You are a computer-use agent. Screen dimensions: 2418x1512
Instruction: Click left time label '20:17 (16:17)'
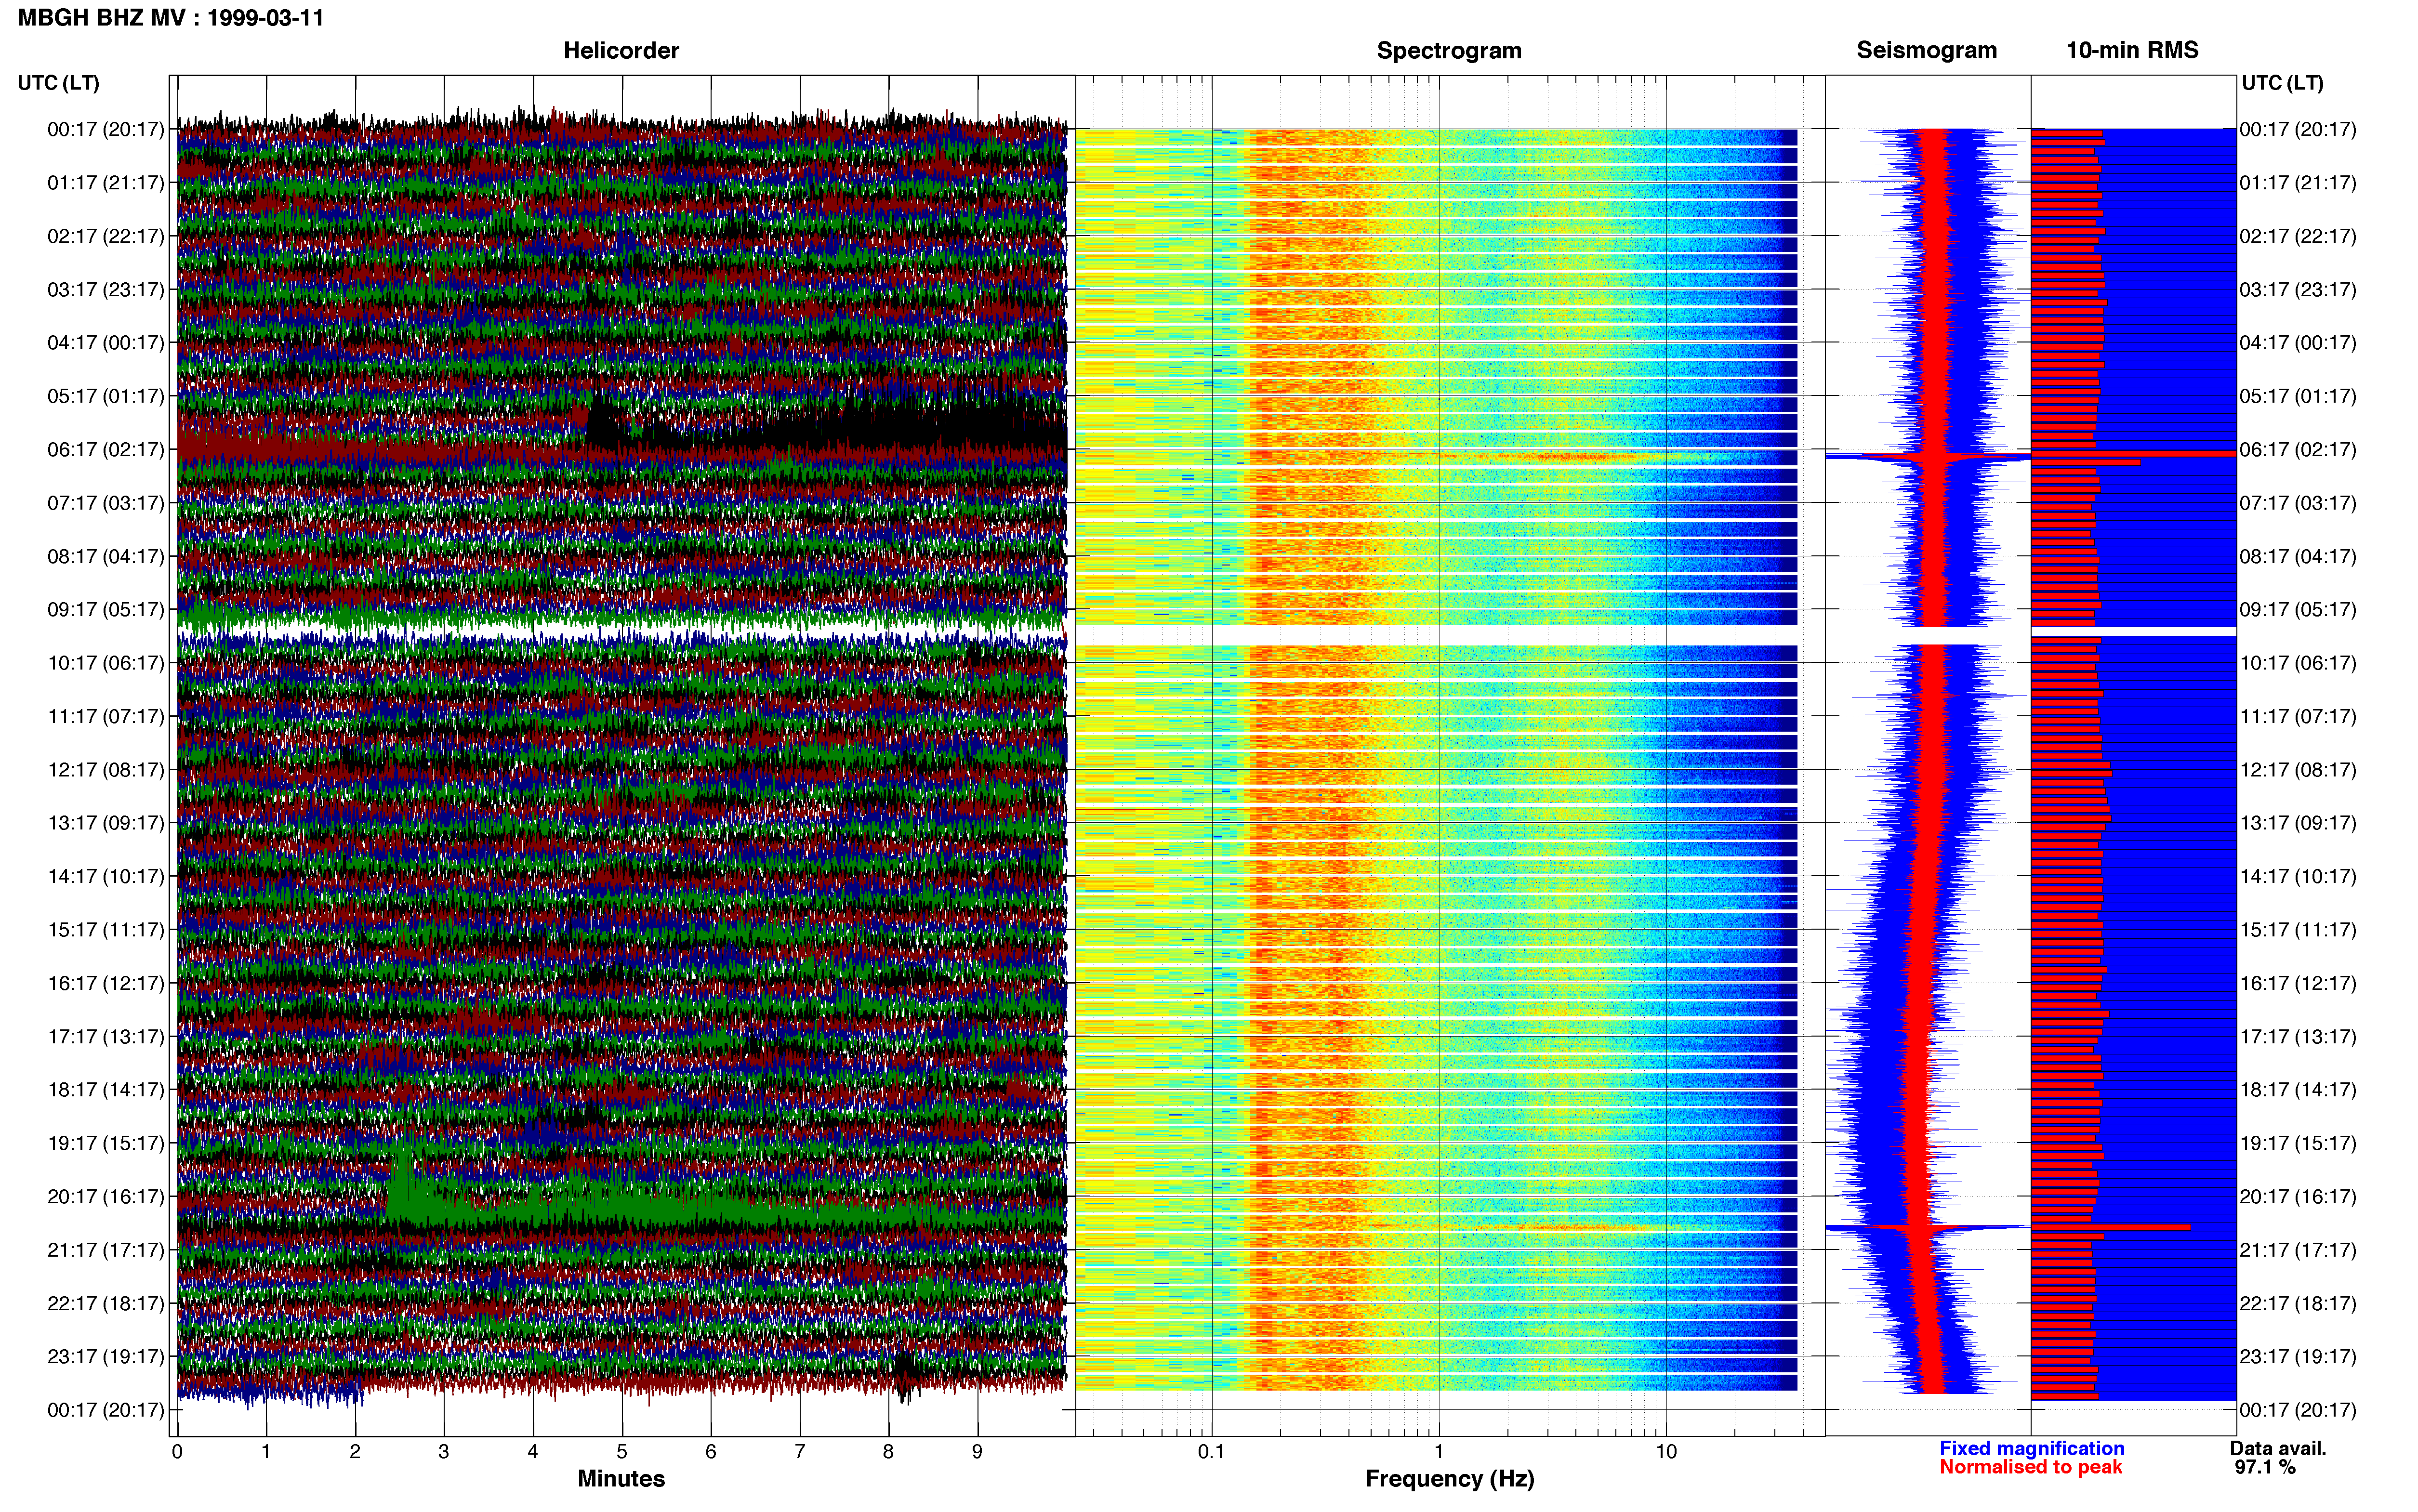pyautogui.click(x=106, y=1196)
